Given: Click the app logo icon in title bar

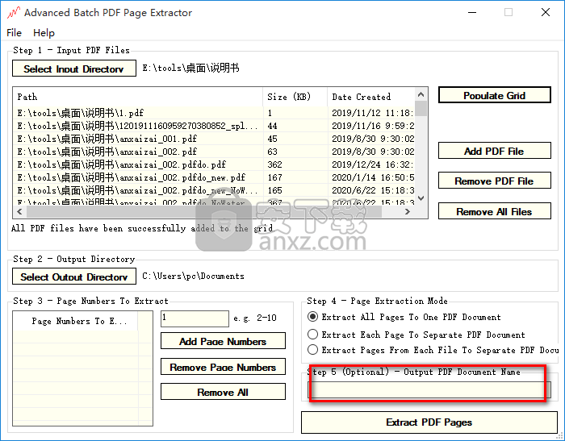Looking at the screenshot, I should pyautogui.click(x=14, y=13).
